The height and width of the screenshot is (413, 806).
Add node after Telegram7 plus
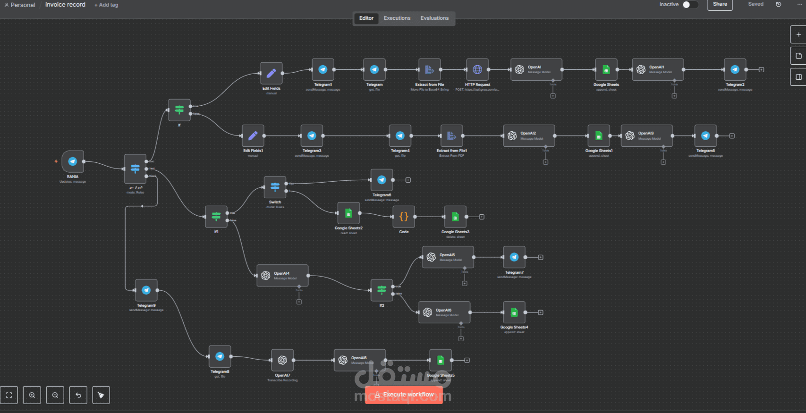pos(541,257)
